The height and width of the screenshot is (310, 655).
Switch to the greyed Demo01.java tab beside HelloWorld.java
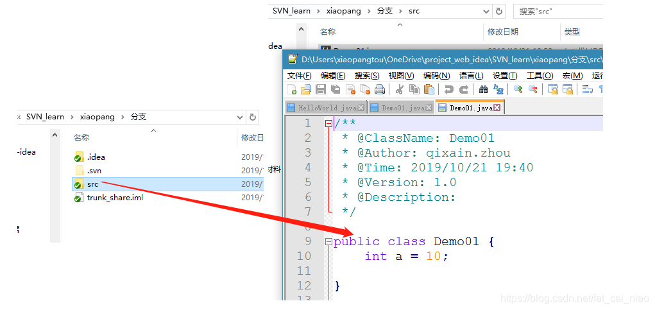tap(402, 108)
